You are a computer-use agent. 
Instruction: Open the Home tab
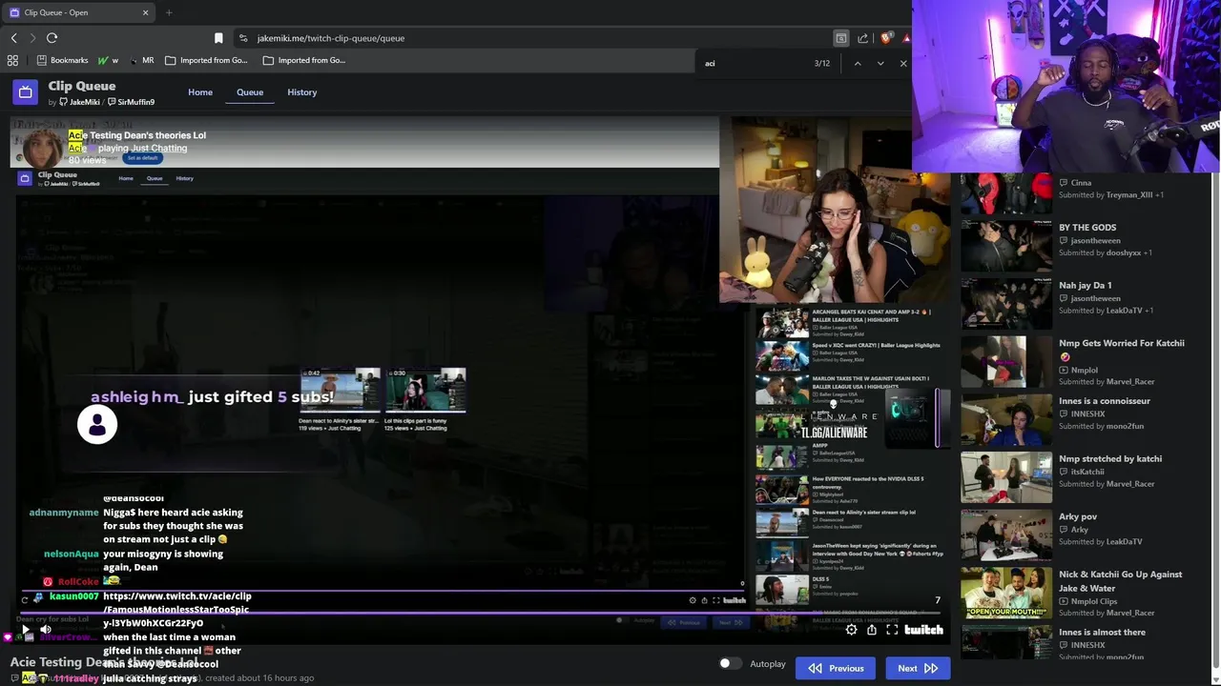pos(200,92)
